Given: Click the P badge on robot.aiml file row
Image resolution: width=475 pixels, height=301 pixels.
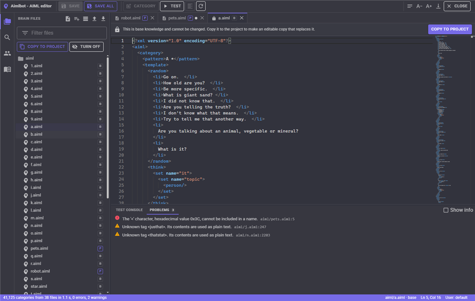Looking at the screenshot, I should (100, 271).
